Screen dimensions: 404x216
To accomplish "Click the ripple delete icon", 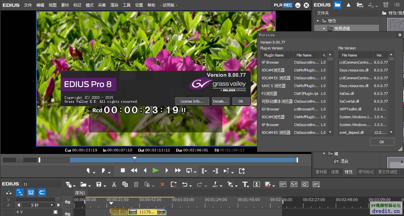I will pyautogui.click(x=173, y=184).
